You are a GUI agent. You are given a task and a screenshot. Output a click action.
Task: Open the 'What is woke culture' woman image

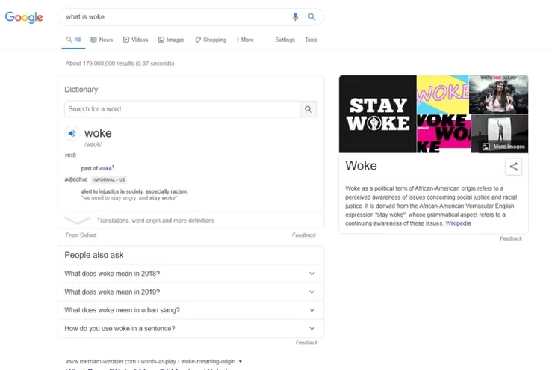[x=498, y=94]
